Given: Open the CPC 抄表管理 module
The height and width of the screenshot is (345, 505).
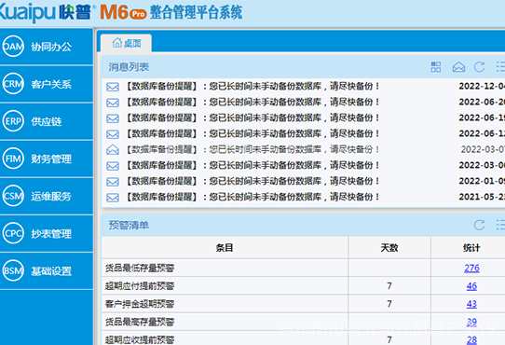Looking at the screenshot, I should tap(47, 233).
